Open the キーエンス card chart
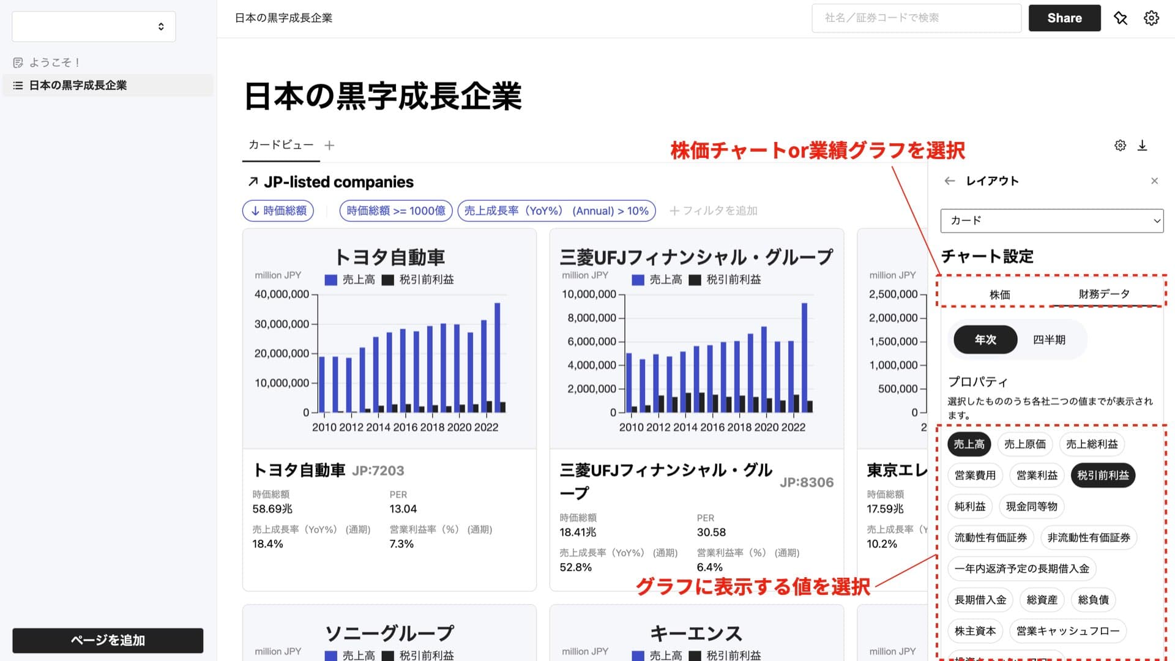The height and width of the screenshot is (661, 1175). tap(696, 633)
